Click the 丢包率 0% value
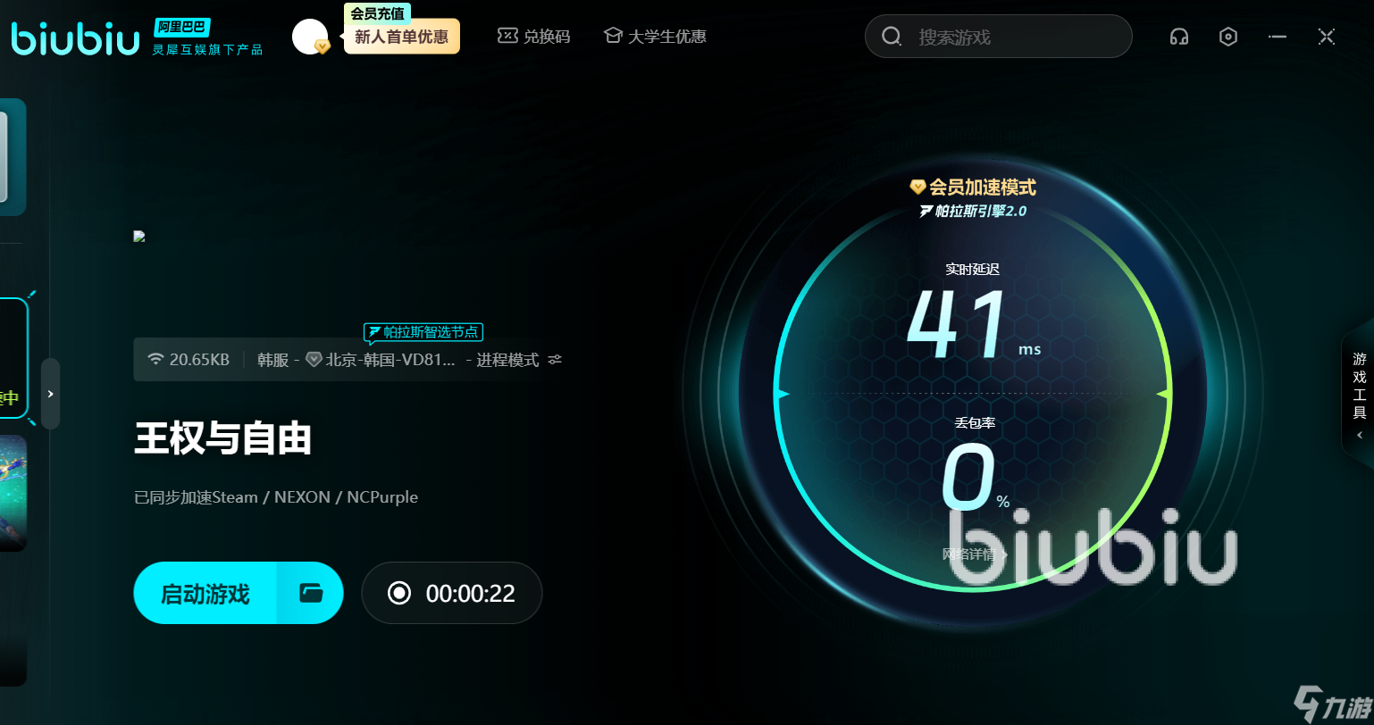The width and height of the screenshot is (1374, 725). click(x=975, y=479)
